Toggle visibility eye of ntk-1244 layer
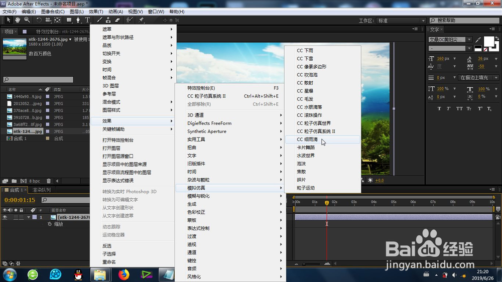 point(5,217)
